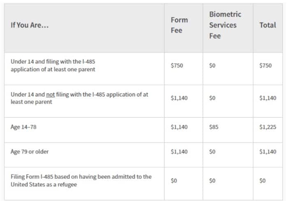Image resolution: width=288 pixels, height=203 pixels.
Task: Click the 'Biometric Services Fee' header
Action: pyautogui.click(x=225, y=25)
